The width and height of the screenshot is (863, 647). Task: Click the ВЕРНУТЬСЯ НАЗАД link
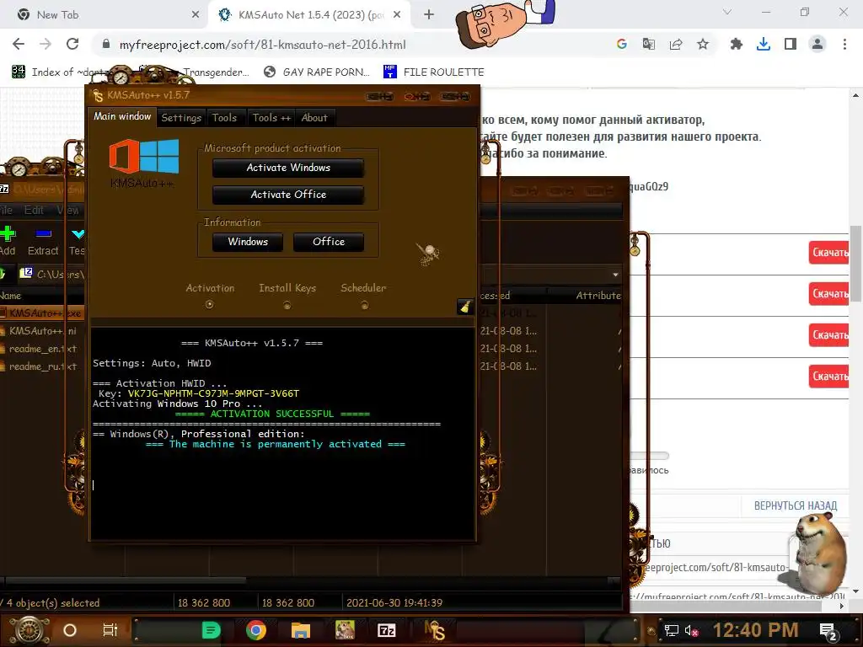(x=796, y=505)
